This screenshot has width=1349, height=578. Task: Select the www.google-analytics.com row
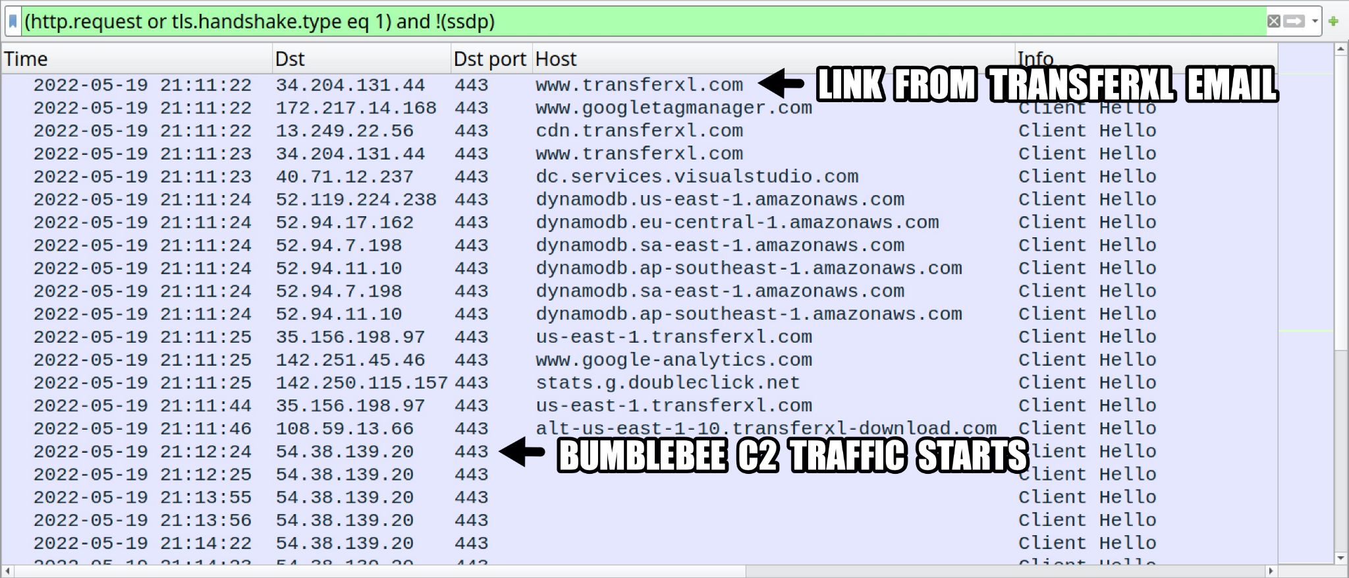[639, 360]
